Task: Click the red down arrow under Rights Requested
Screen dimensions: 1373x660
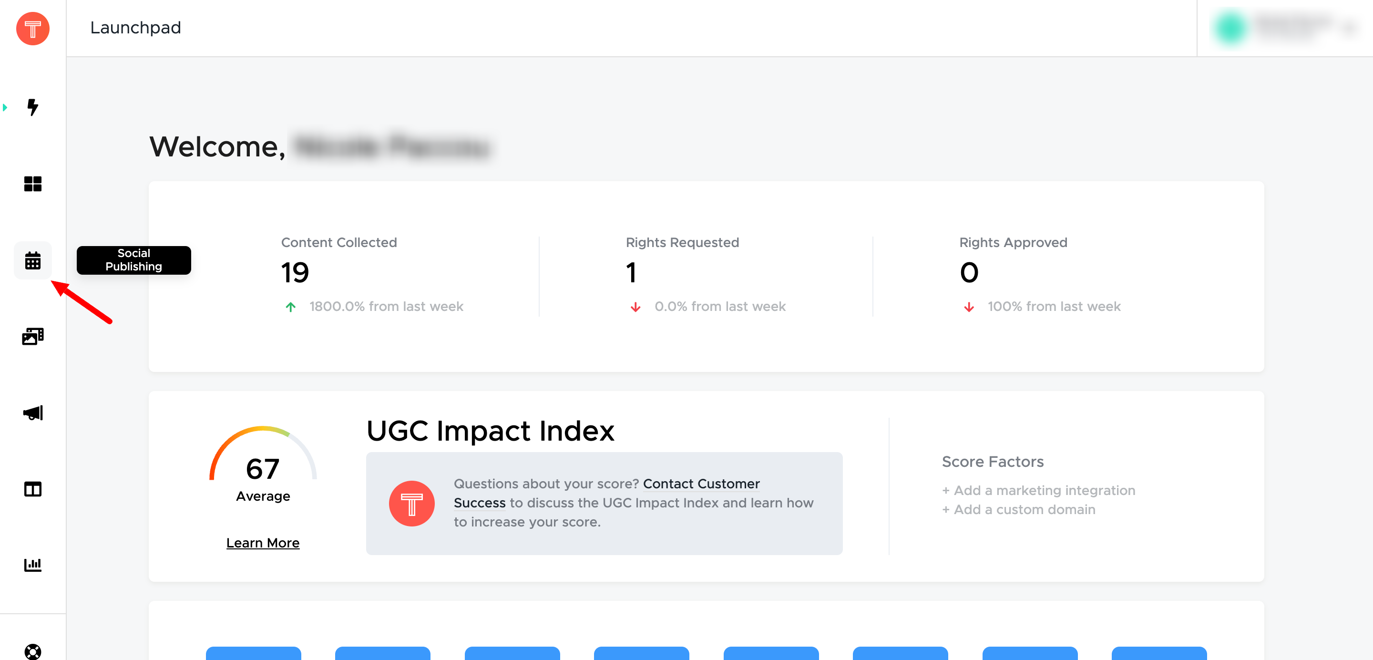Action: pos(635,307)
